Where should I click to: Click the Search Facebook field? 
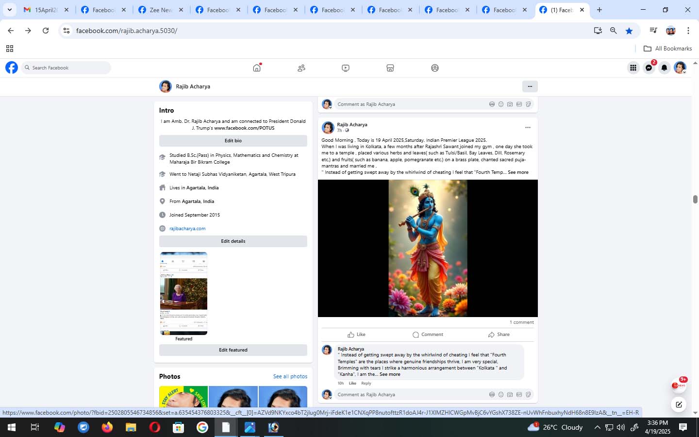click(66, 68)
